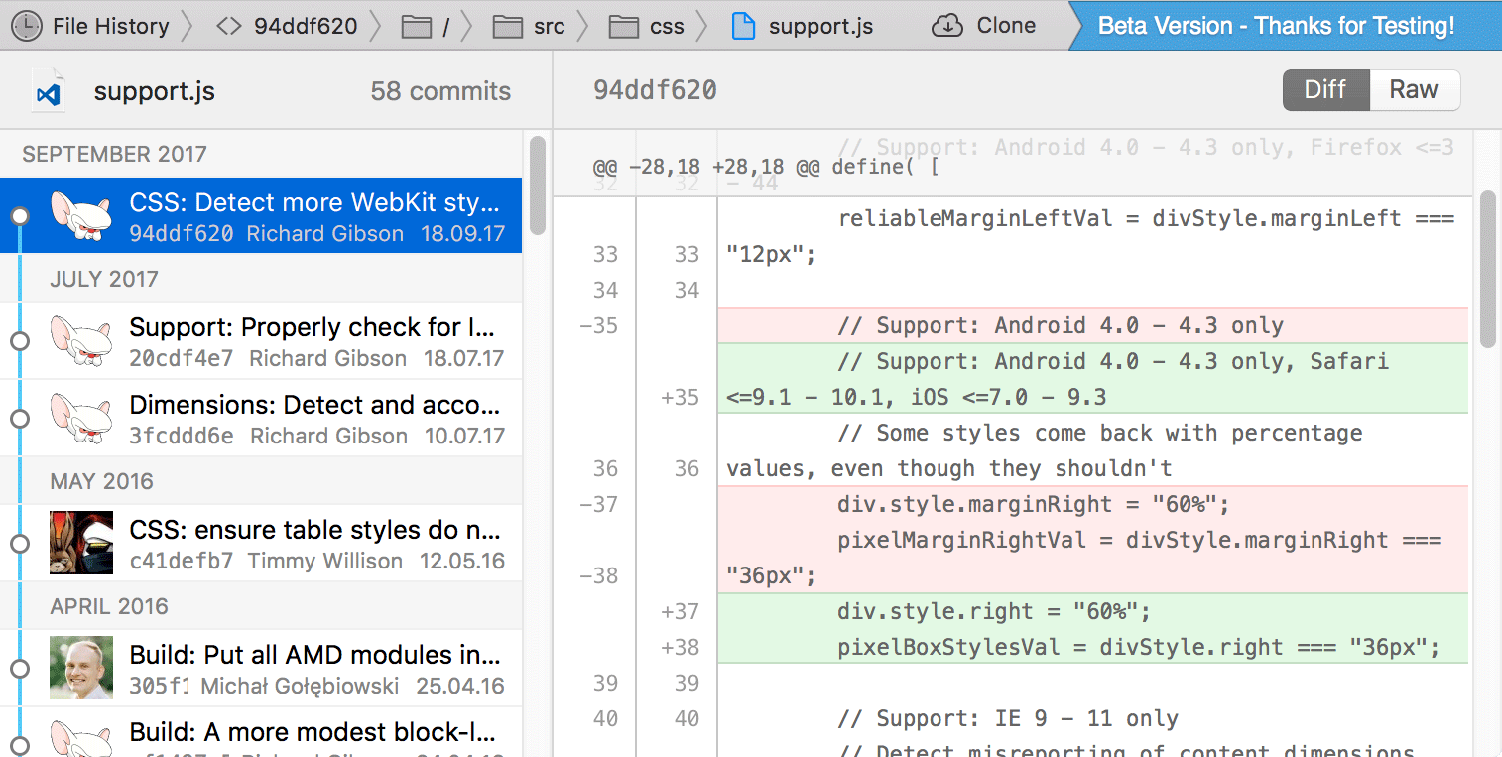Click the Clone button label
Screen dimensions: 1502x757
1006,26
